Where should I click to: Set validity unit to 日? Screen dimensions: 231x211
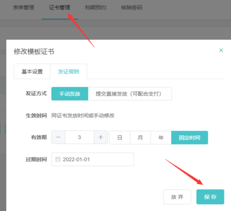pyautogui.click(x=120, y=137)
